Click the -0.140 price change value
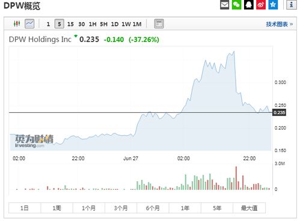This screenshot has height=221, width=300. (x=114, y=40)
